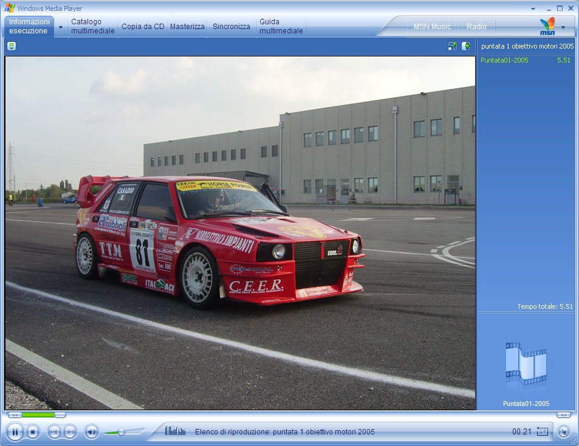This screenshot has width=579, height=446.
Task: Open the Catalogo multimediale tab
Action: coord(93,26)
